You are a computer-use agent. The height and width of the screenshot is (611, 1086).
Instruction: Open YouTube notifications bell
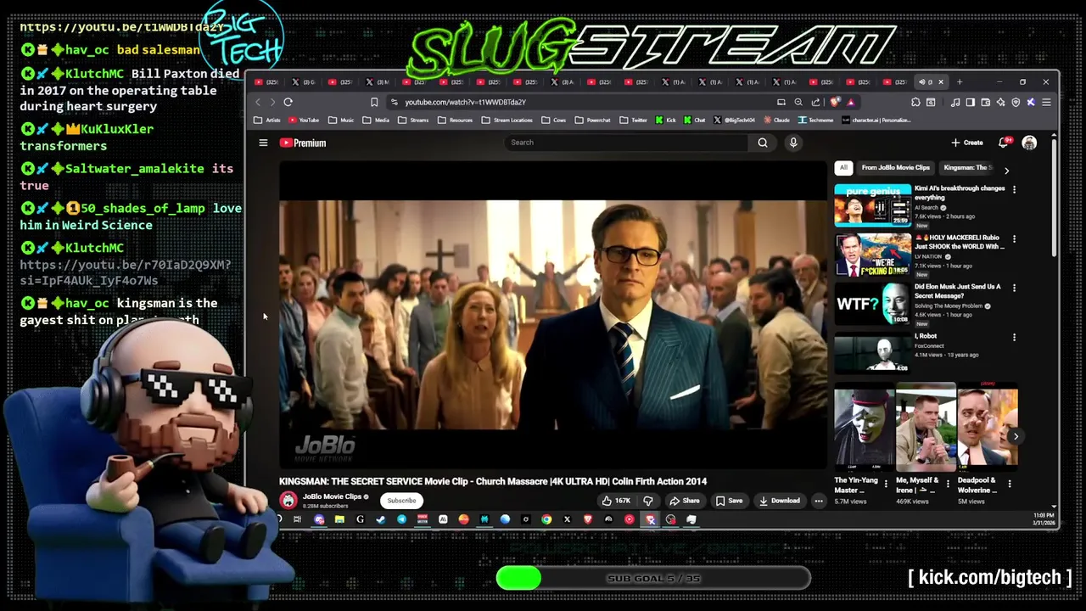click(1004, 143)
